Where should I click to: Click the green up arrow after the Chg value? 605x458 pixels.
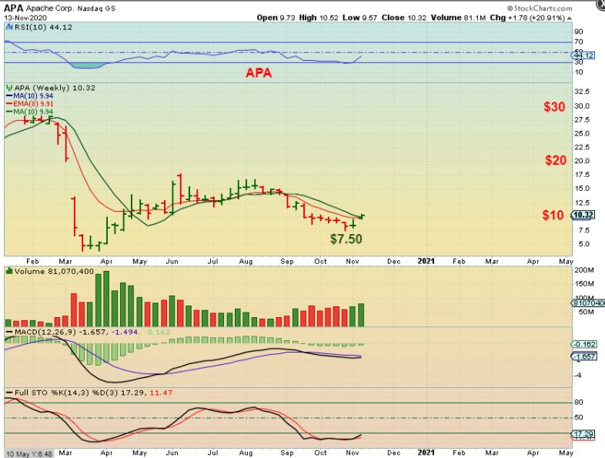[x=570, y=18]
